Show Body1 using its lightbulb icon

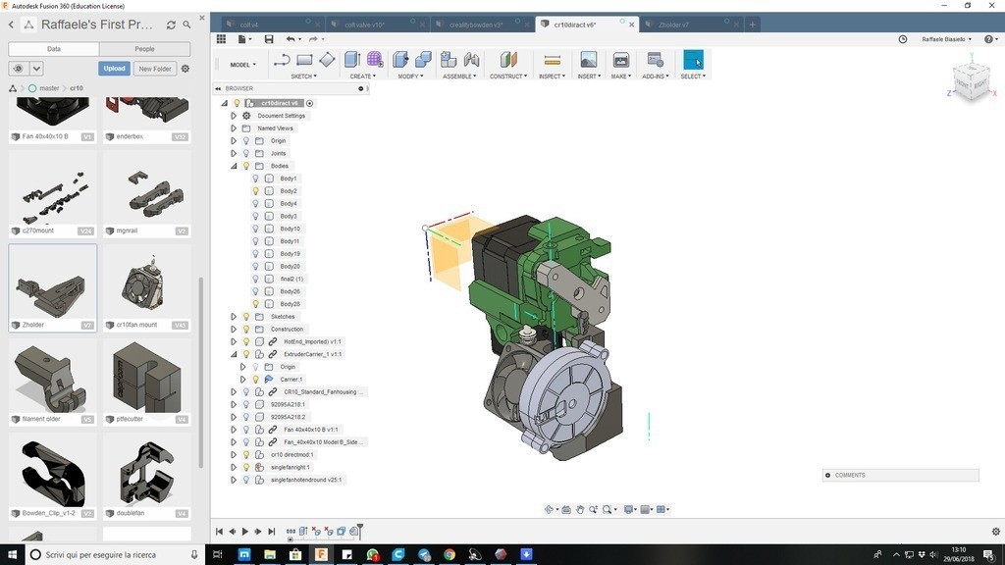[256, 179]
